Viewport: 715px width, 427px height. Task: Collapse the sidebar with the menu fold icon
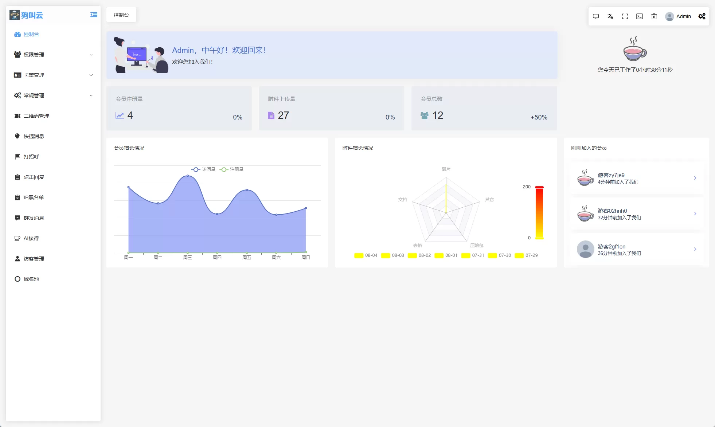click(x=94, y=15)
